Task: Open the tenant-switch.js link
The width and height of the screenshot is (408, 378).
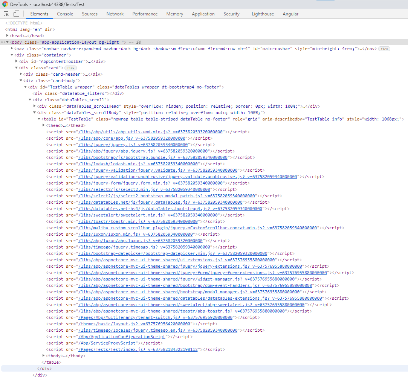Action: coord(155,317)
